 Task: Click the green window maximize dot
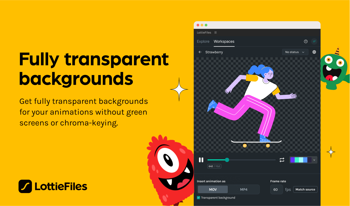206,25
